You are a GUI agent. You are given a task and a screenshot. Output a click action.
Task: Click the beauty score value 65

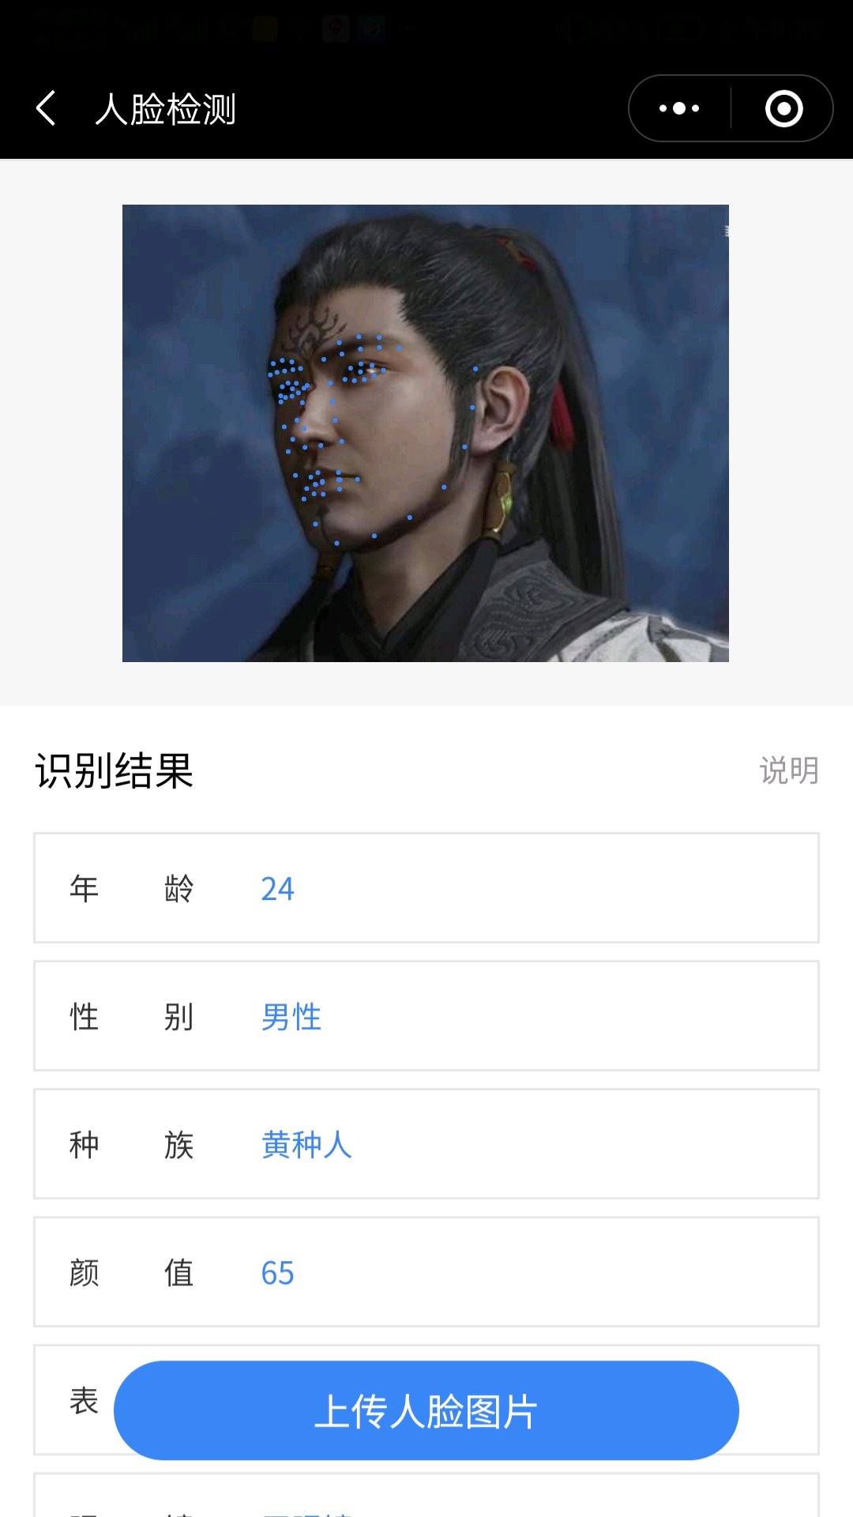coord(277,1273)
